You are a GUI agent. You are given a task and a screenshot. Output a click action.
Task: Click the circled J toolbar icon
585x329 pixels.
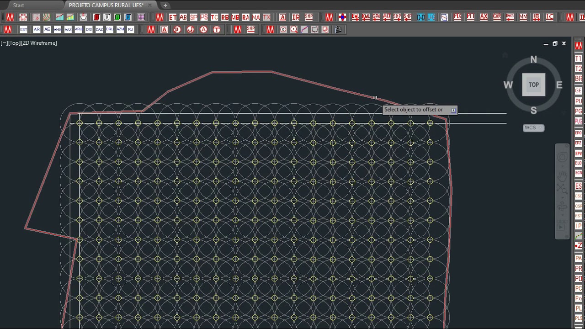click(x=191, y=29)
